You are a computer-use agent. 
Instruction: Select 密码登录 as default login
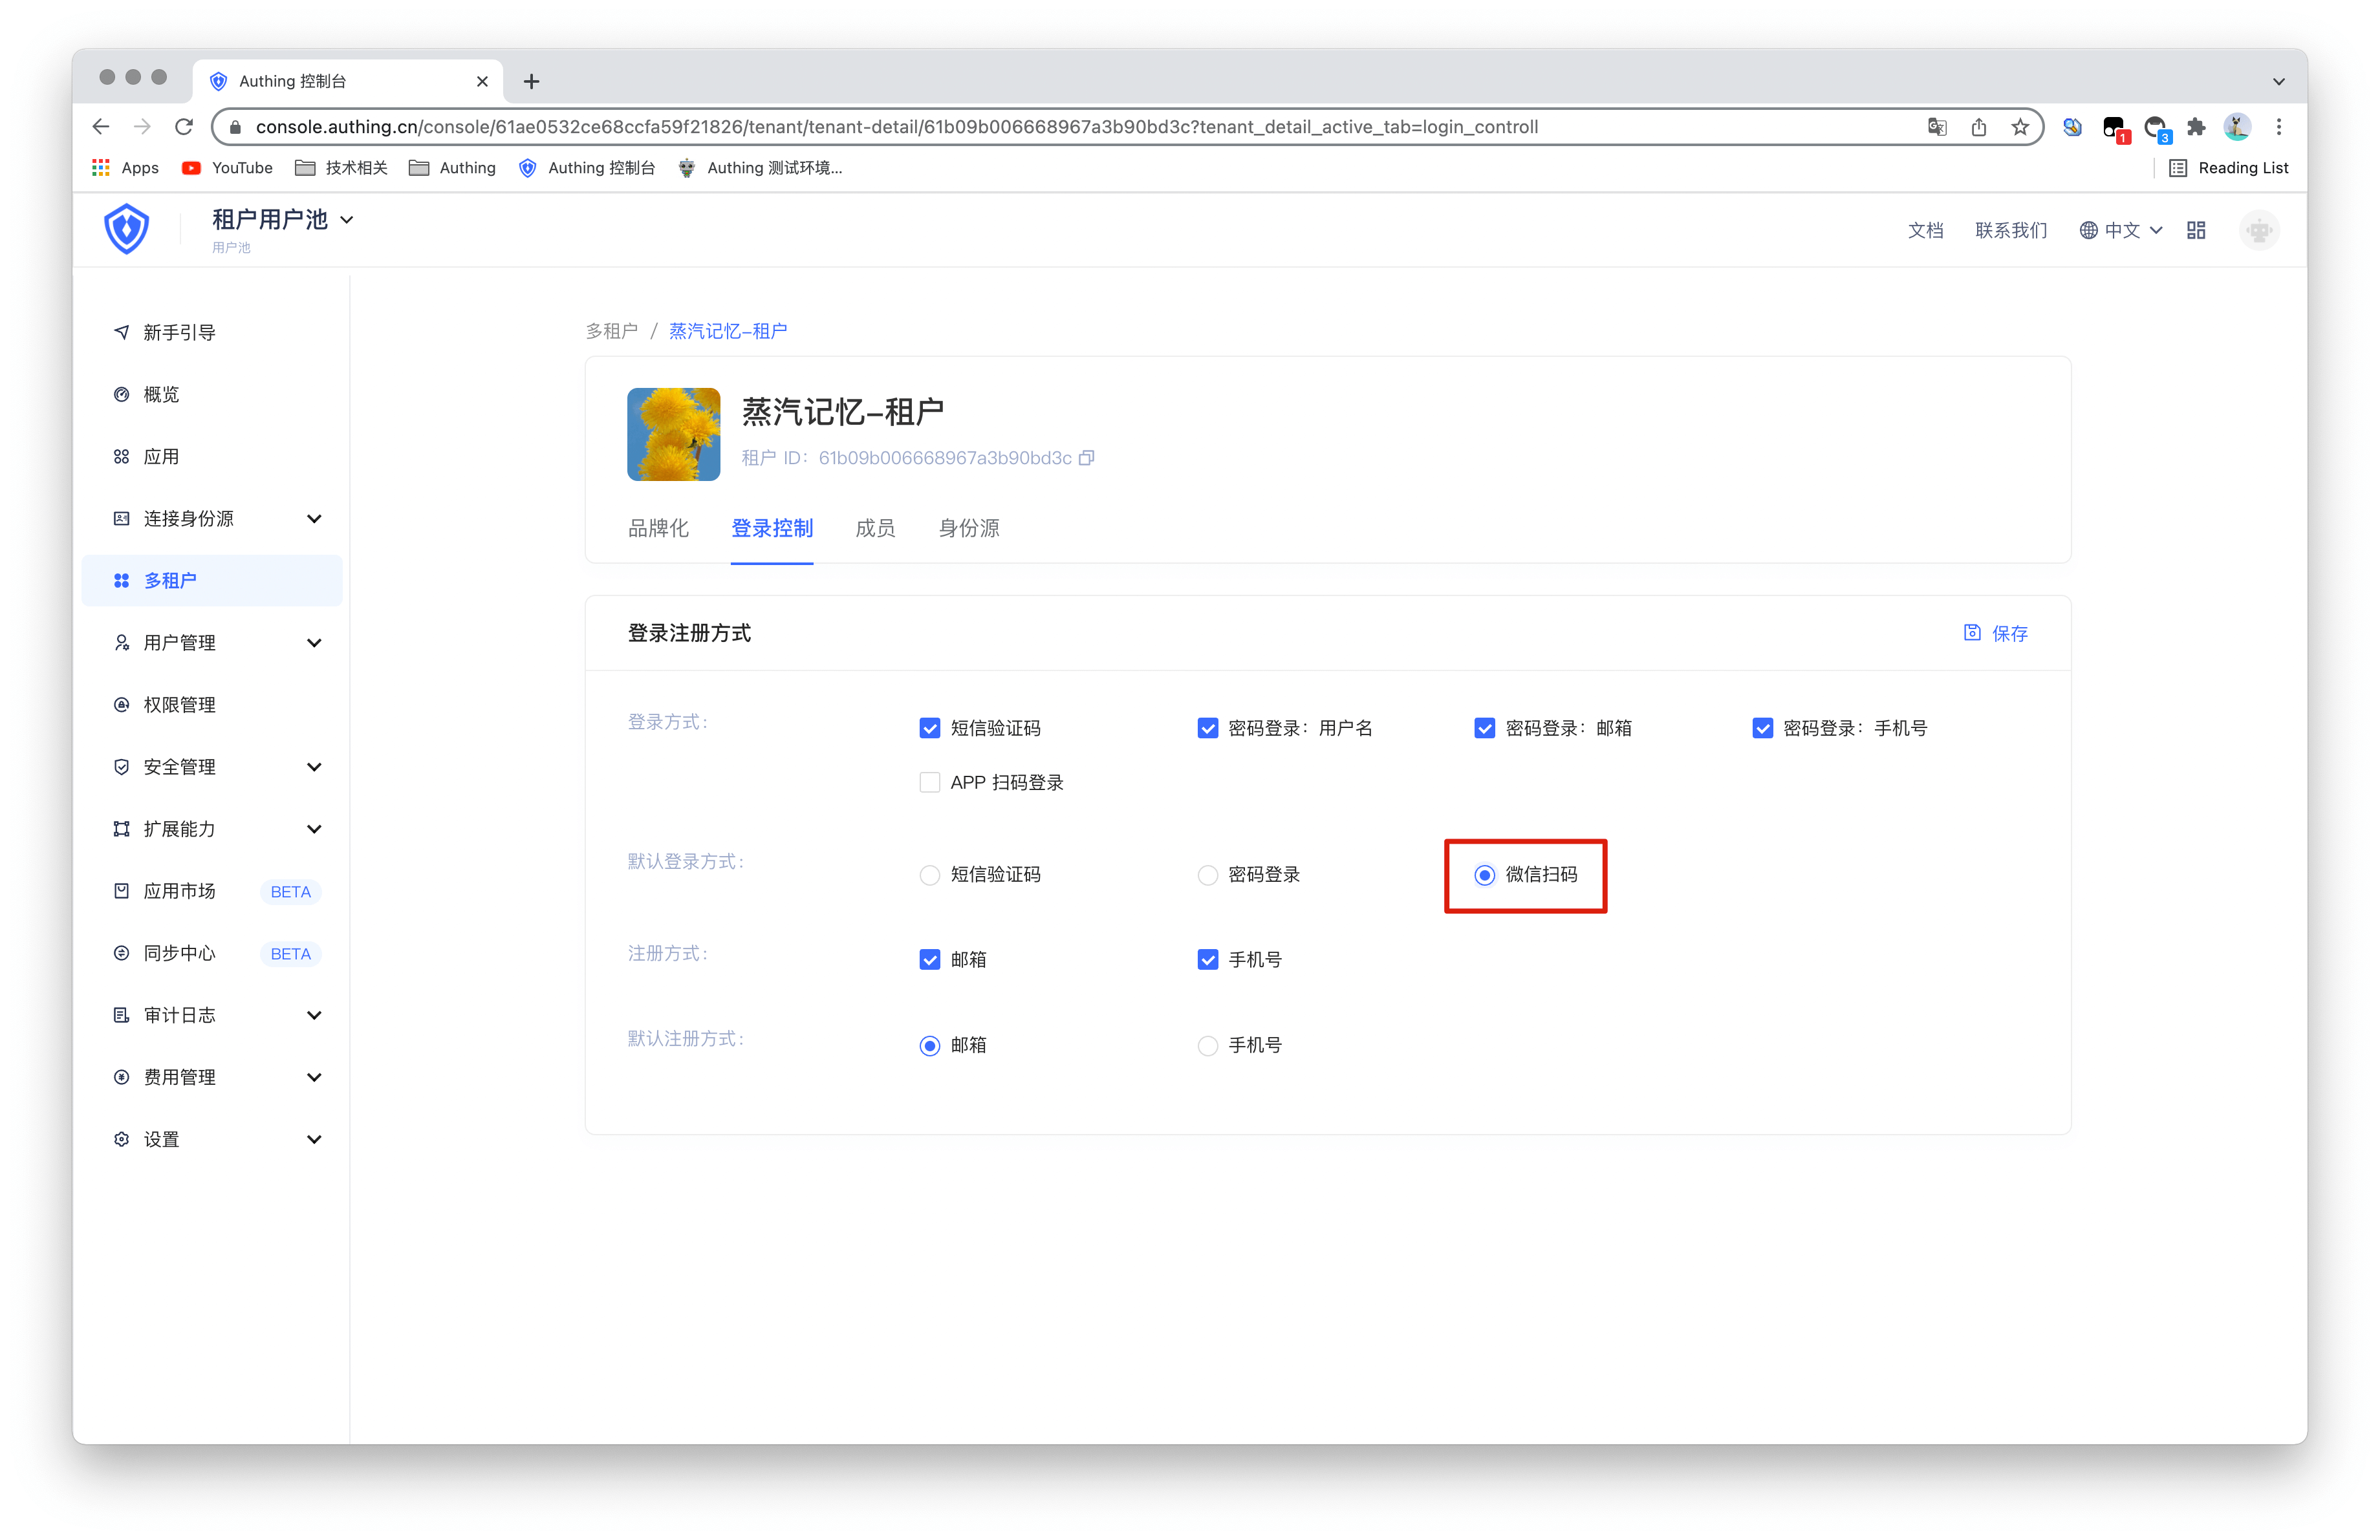point(1208,875)
